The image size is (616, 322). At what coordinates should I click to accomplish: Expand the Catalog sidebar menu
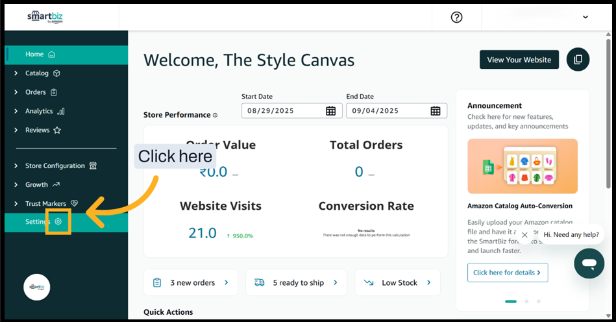pyautogui.click(x=42, y=73)
